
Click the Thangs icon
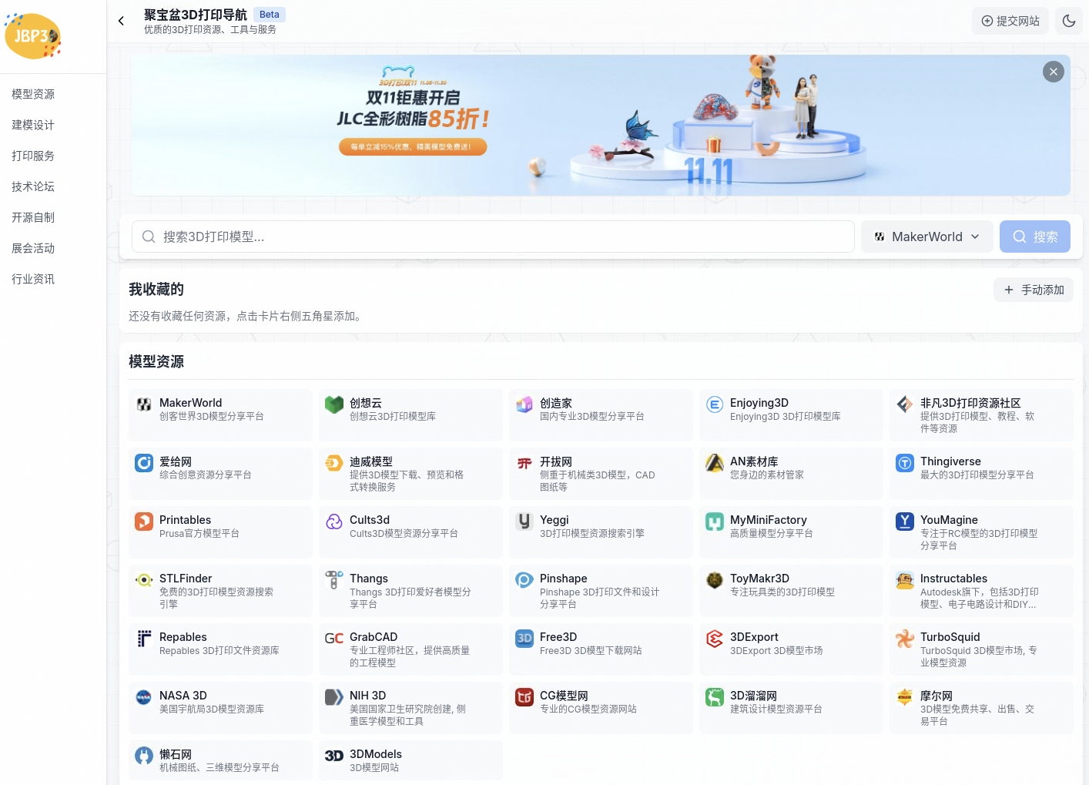tap(334, 580)
